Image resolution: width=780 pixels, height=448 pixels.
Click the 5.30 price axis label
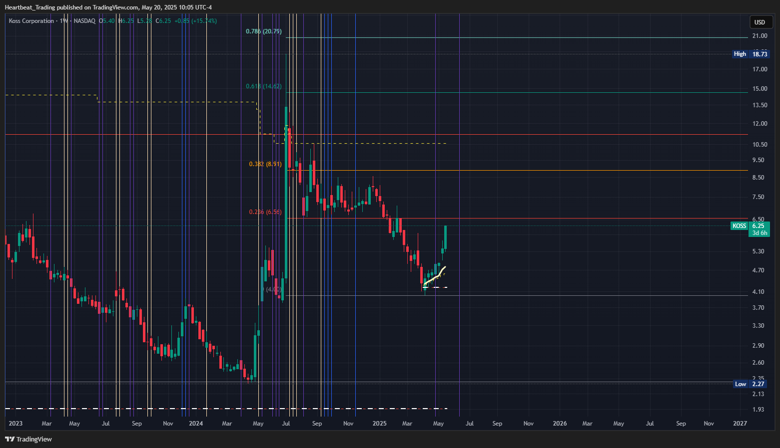(758, 251)
